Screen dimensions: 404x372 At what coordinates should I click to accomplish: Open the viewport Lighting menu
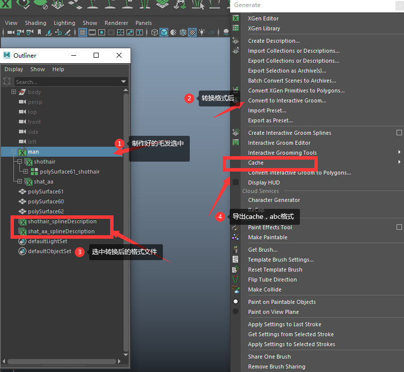click(x=64, y=23)
